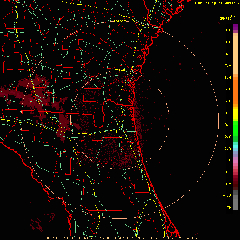Image resolution: width=240 pixels, height=240 pixels.
Task: Pick the cyan band of color bar
Action: click(x=235, y=147)
